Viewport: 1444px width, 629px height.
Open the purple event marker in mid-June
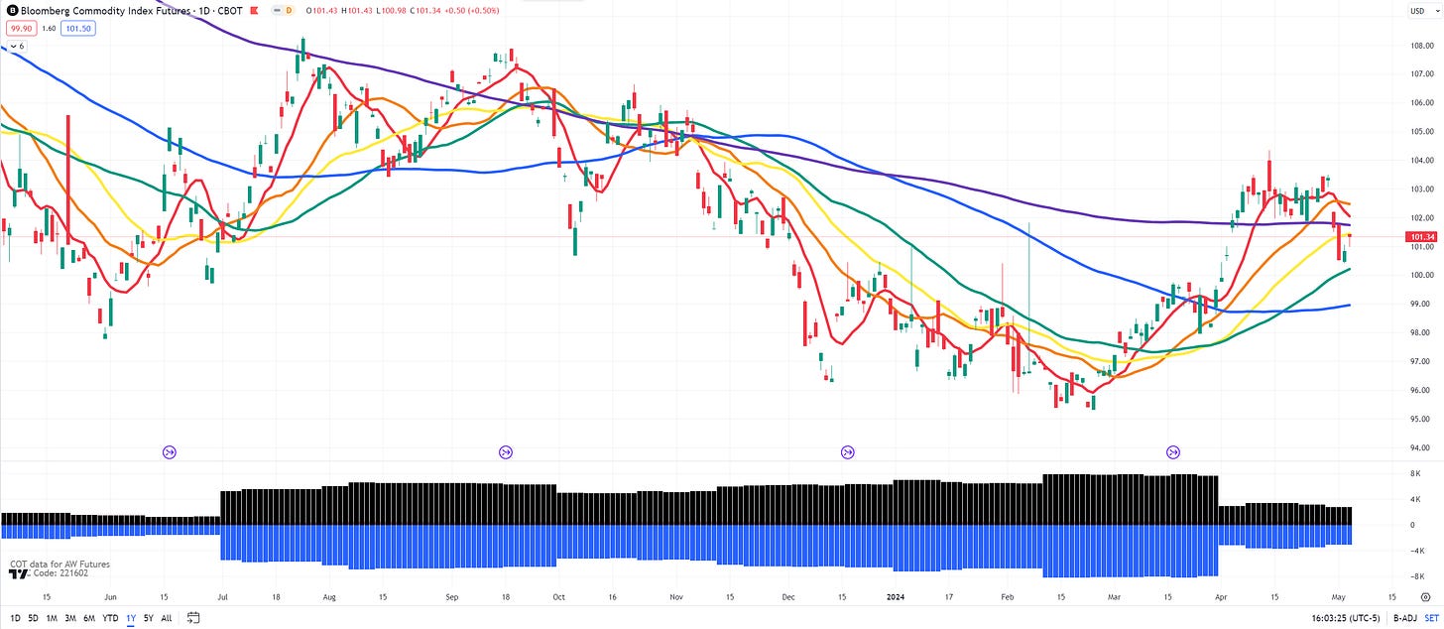(169, 452)
